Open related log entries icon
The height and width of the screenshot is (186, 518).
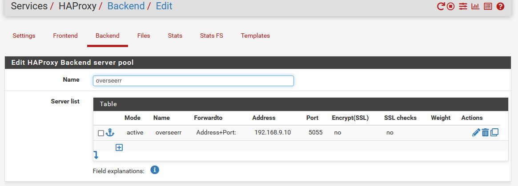click(x=488, y=6)
